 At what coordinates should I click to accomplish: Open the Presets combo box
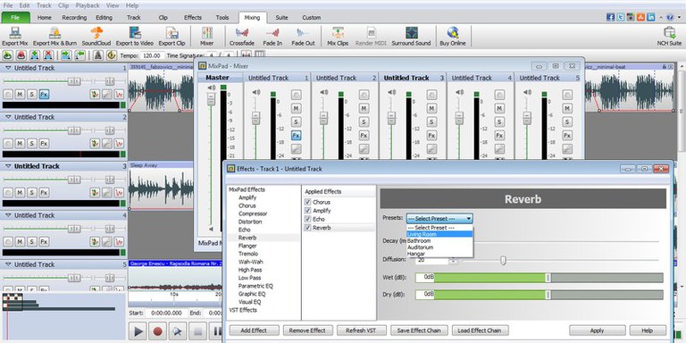[x=439, y=218]
